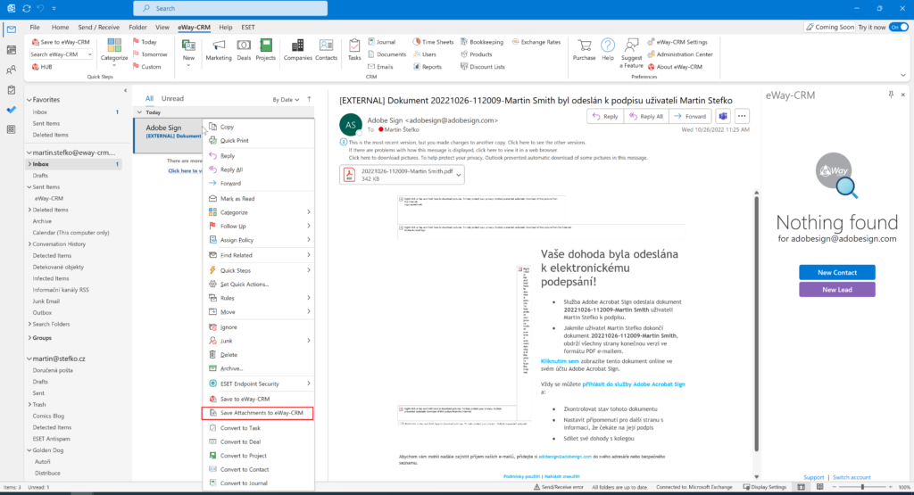Click the Purchase icon in the ribbon
The image size is (914, 495).
pos(584,50)
